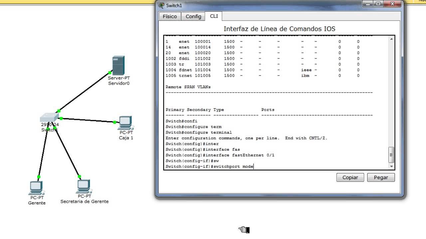The width and height of the screenshot is (426, 239).
Task: Select the CLI tab
Action: 214,16
